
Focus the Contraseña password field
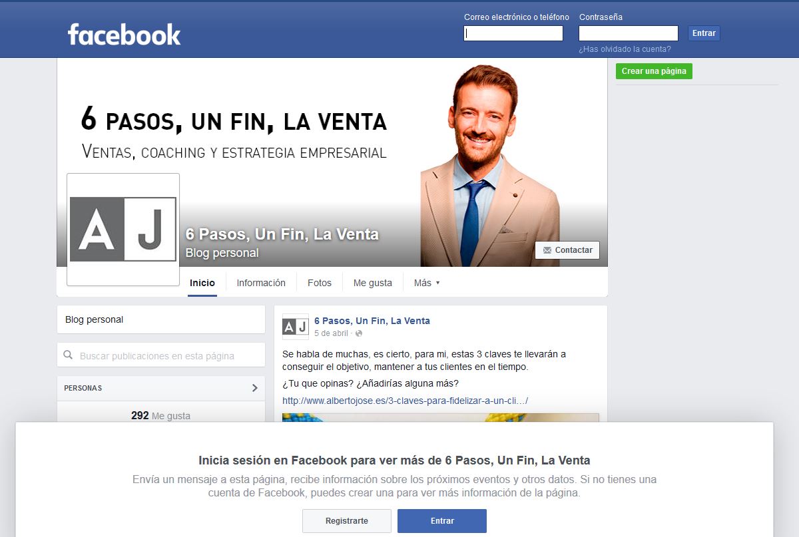[629, 33]
